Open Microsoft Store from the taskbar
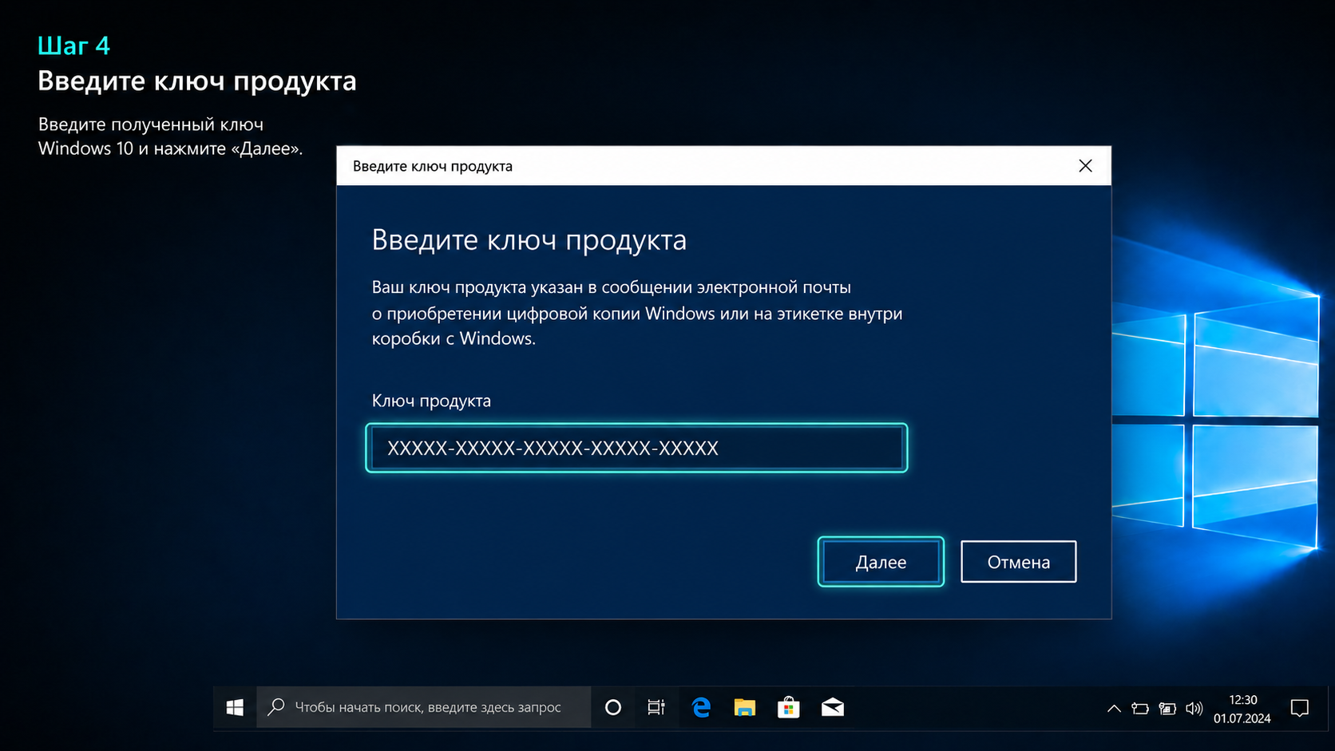This screenshot has height=751, width=1335. click(x=789, y=707)
